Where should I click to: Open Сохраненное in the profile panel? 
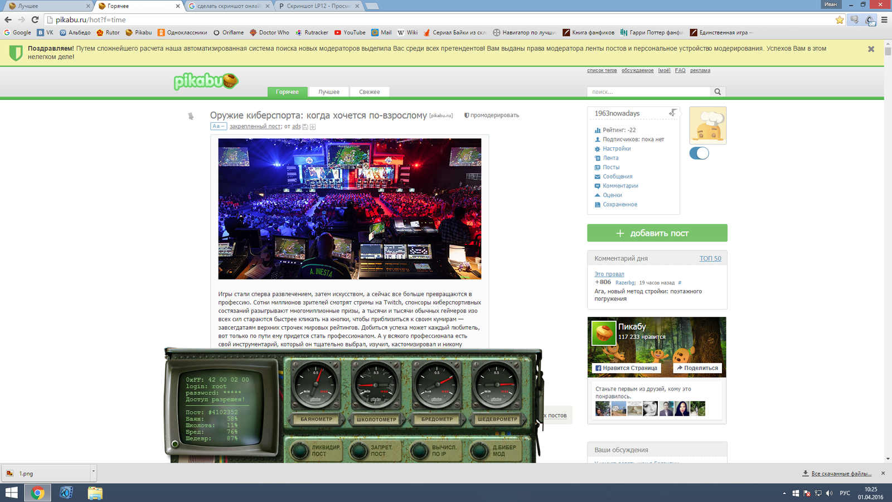click(620, 205)
